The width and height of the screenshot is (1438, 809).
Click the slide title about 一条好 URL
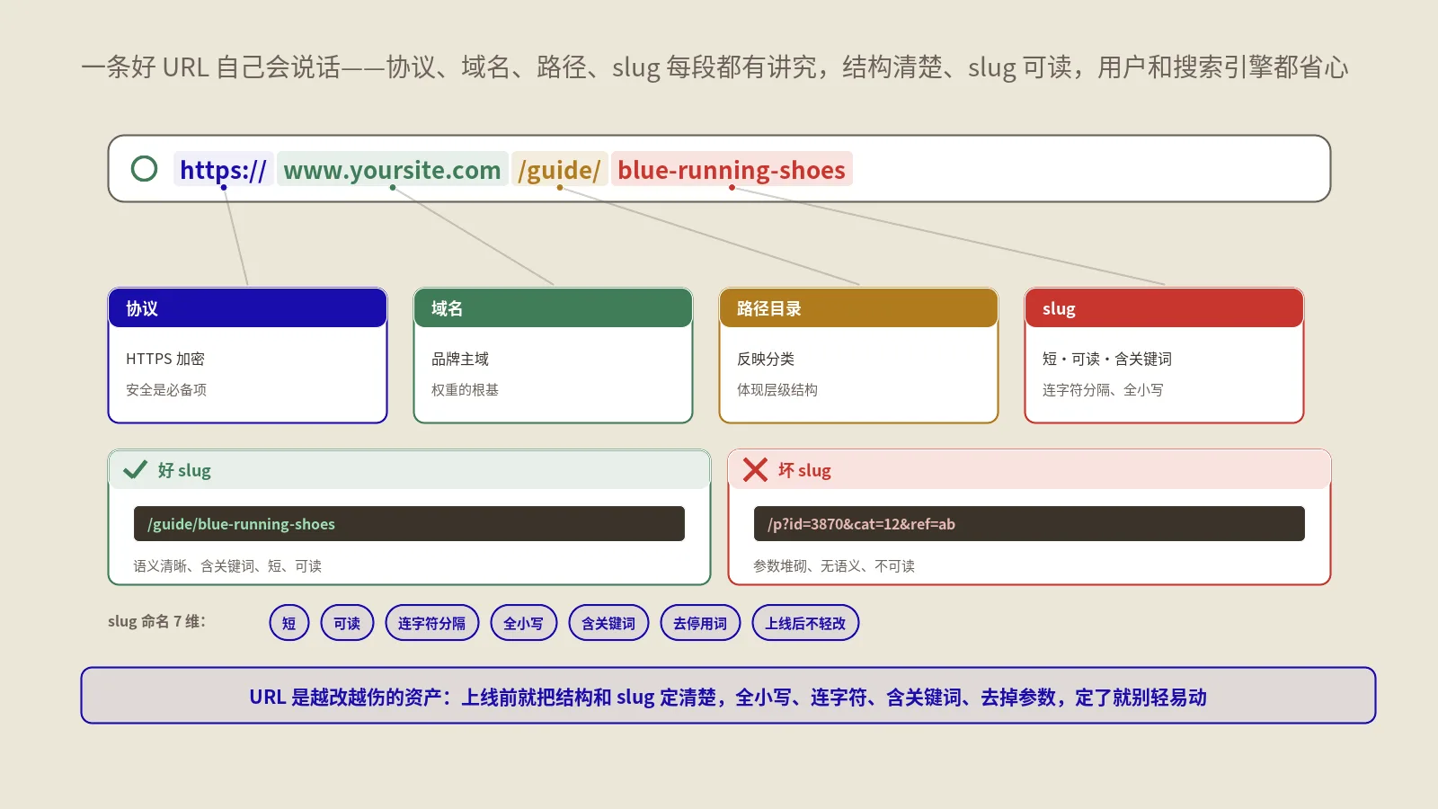[715, 67]
